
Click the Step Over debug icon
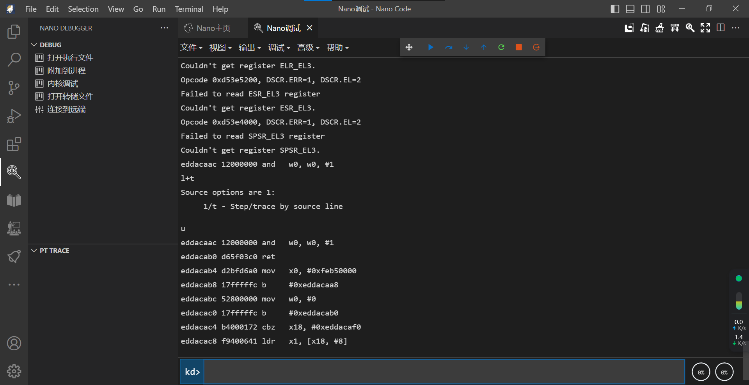click(449, 47)
